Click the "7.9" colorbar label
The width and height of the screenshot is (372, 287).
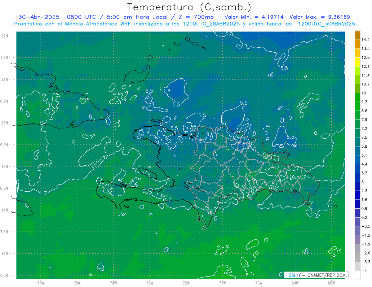pos(365,120)
